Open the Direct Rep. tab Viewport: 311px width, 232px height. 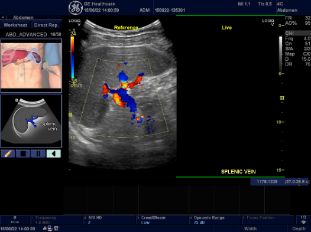click(46, 25)
